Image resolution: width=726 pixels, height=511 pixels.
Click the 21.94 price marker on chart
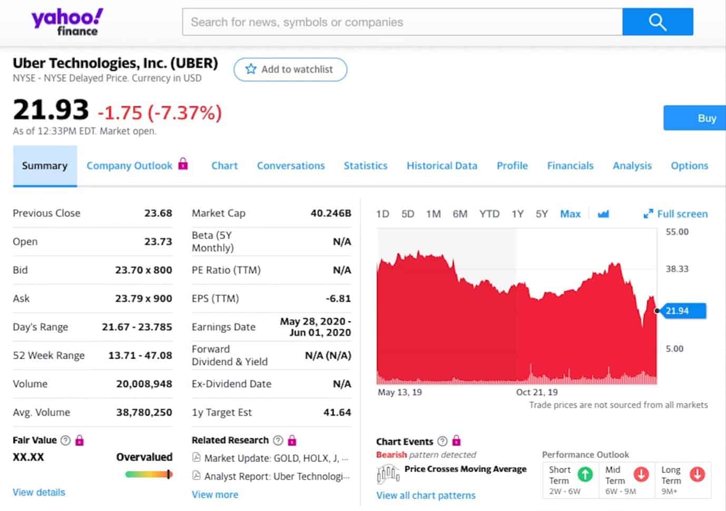coord(683,311)
